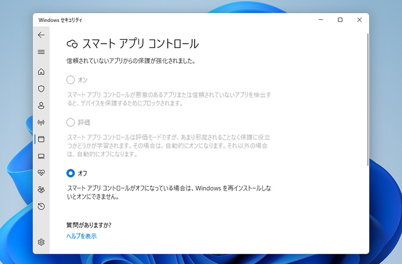Open Firewall & network protection icon

(x=41, y=122)
